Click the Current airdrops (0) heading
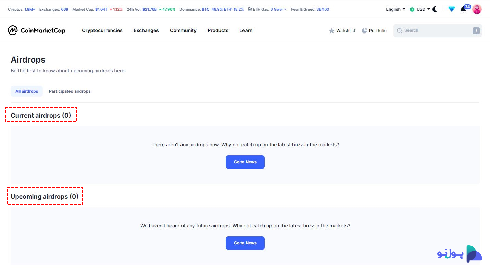 (41, 115)
